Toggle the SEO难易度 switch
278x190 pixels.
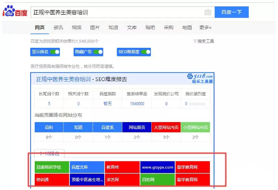click(x=146, y=52)
